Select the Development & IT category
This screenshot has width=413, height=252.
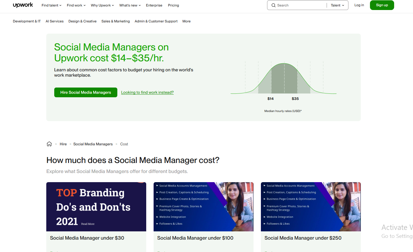(27, 21)
